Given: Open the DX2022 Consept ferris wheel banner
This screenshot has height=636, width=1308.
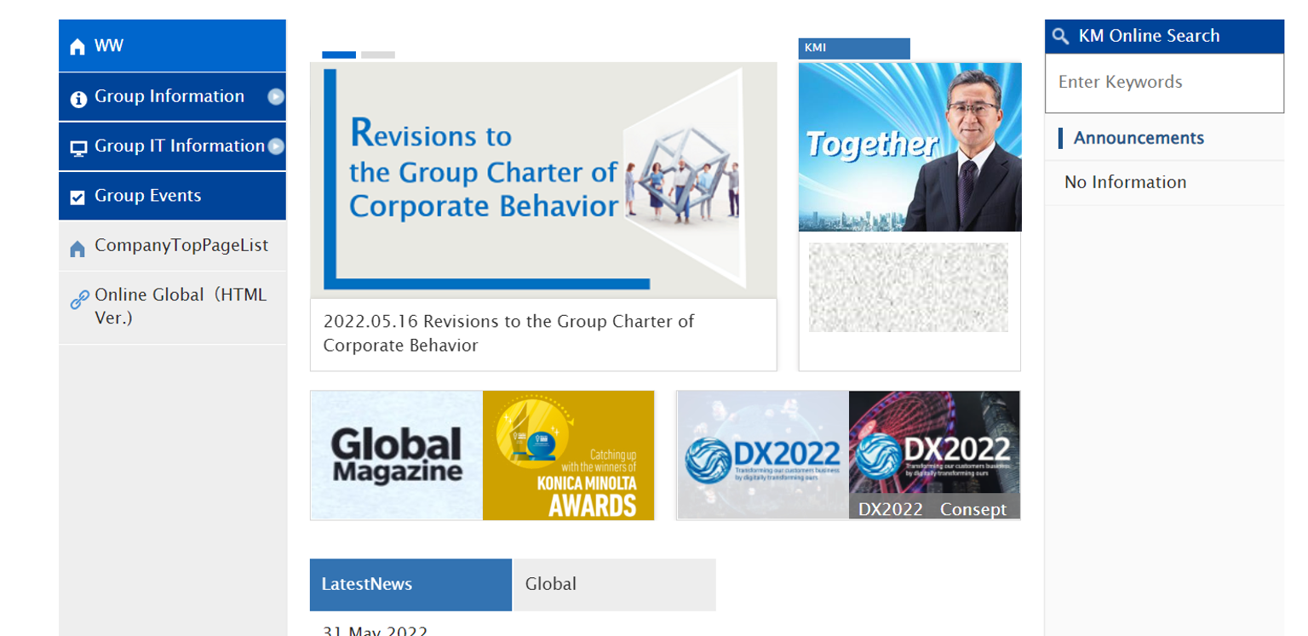Looking at the screenshot, I should [934, 456].
